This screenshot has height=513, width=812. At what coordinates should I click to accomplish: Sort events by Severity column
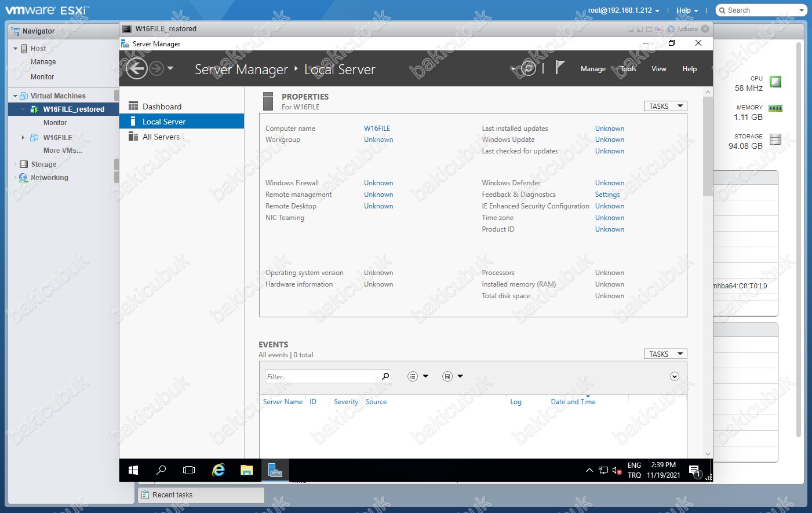coord(346,402)
